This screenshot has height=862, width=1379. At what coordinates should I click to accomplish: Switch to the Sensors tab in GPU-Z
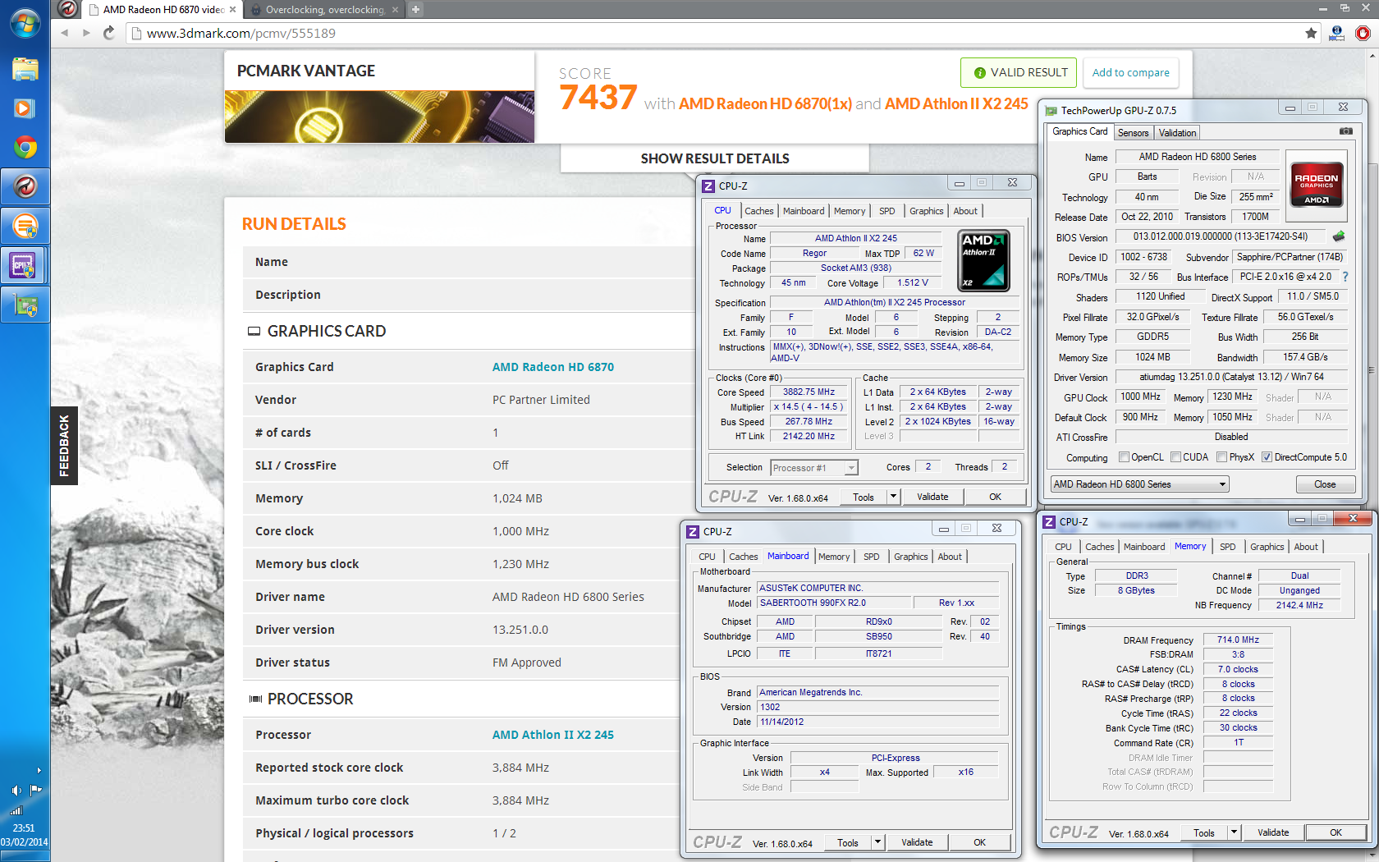coord(1133,133)
